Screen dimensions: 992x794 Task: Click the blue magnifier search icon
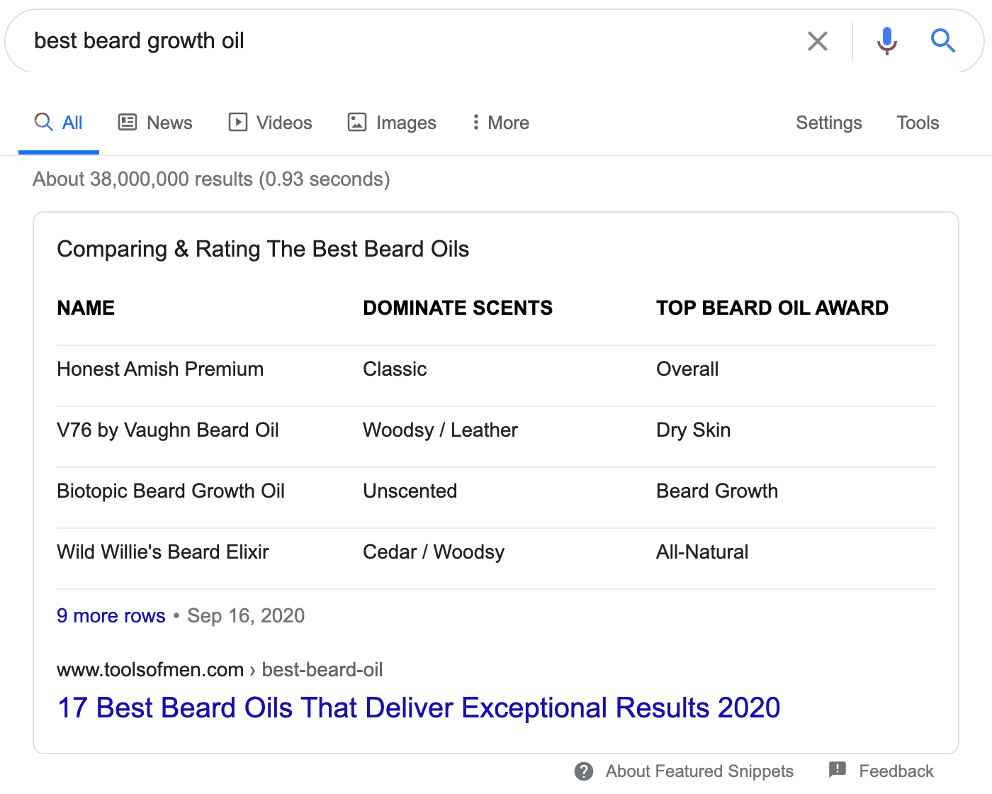tap(942, 41)
